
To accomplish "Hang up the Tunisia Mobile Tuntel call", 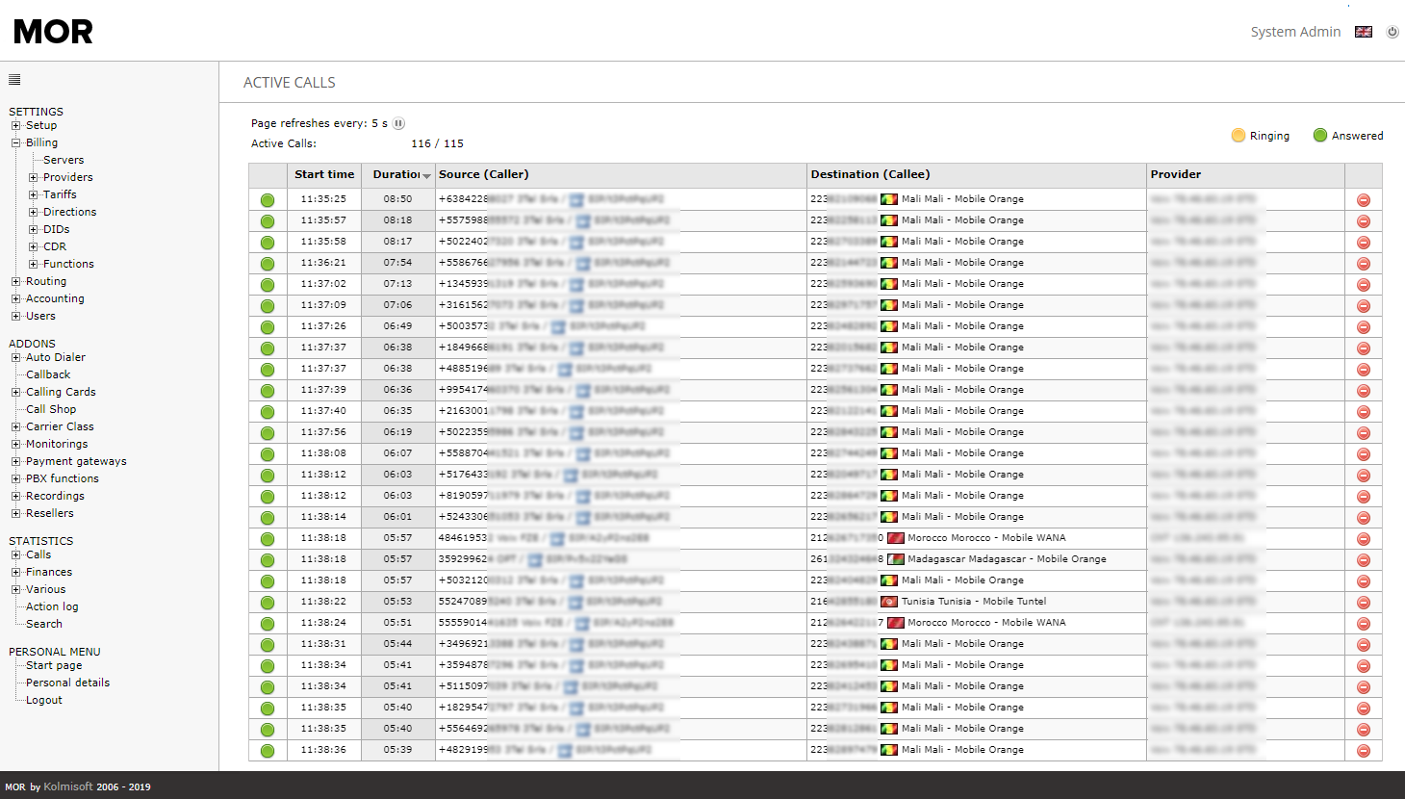I will pyautogui.click(x=1363, y=603).
